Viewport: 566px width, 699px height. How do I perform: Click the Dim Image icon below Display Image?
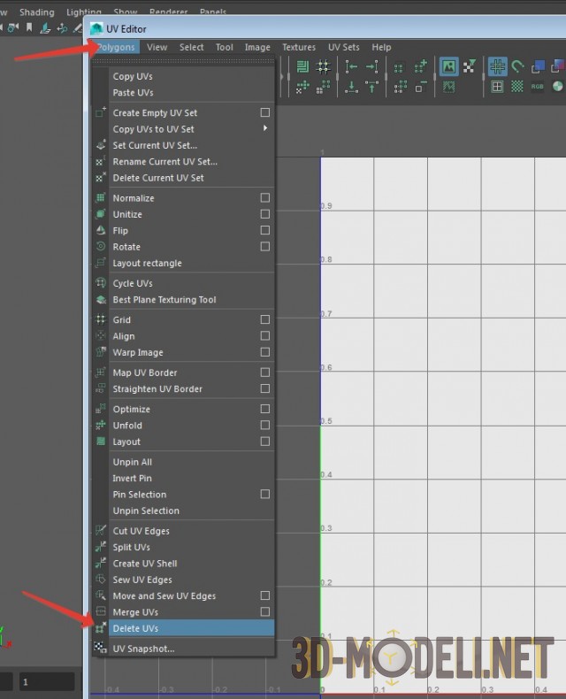(448, 87)
